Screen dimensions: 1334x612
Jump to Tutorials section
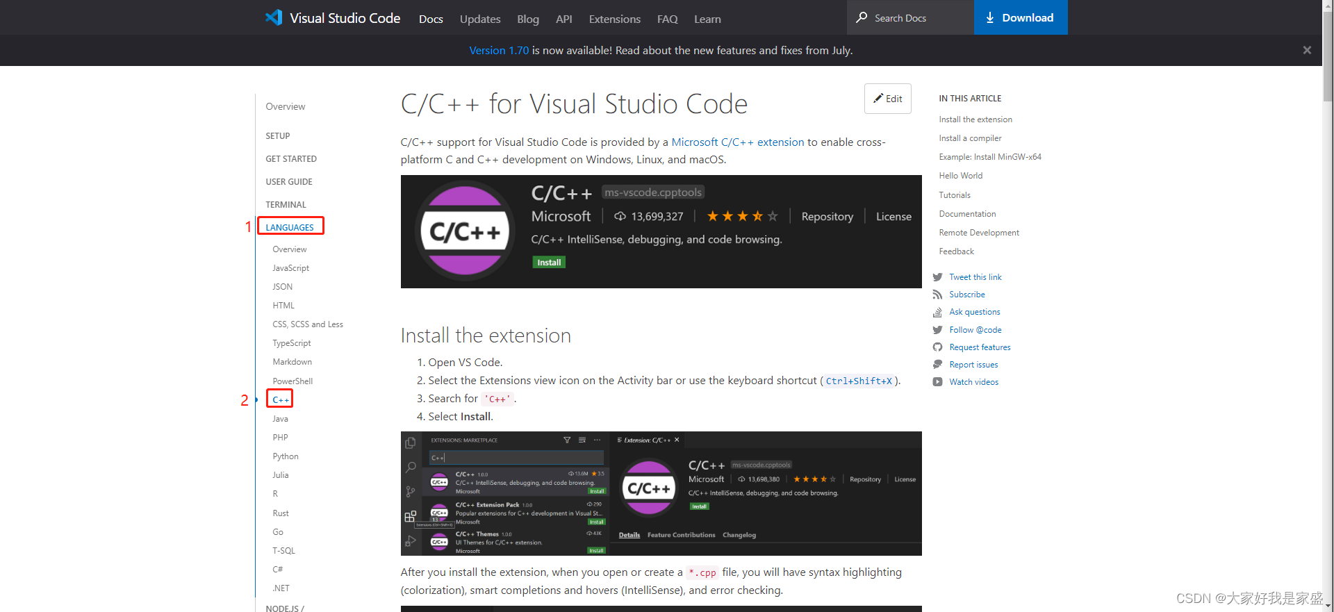tap(955, 195)
